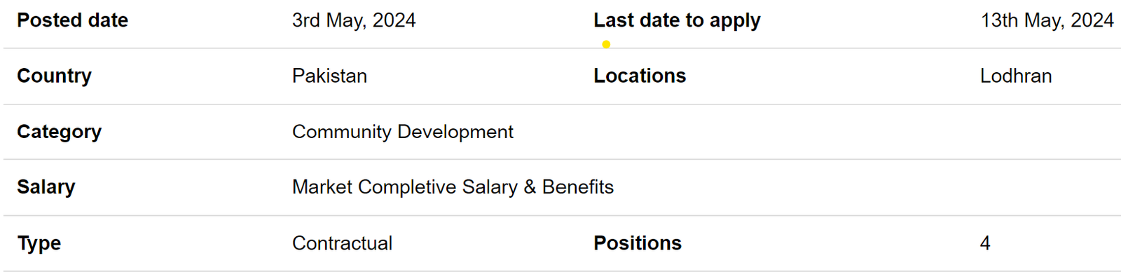The width and height of the screenshot is (1121, 272).
Task: Click the word Development in the category row
Action: 455,132
